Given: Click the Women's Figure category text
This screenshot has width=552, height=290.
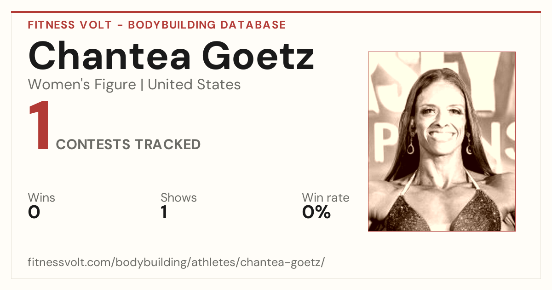Looking at the screenshot, I should (x=82, y=85).
